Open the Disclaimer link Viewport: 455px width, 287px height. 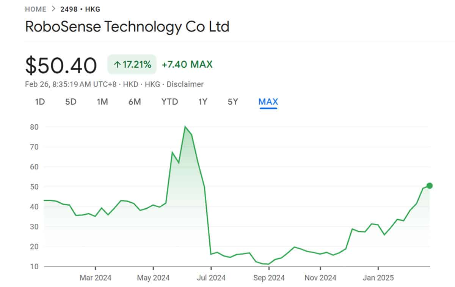(x=185, y=84)
